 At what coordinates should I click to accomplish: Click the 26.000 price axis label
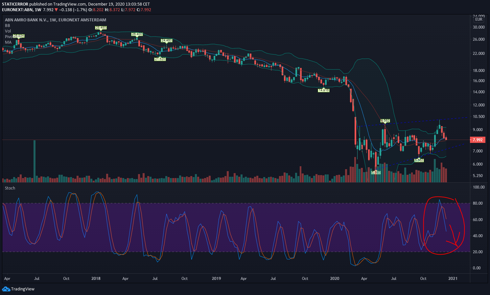click(479, 39)
